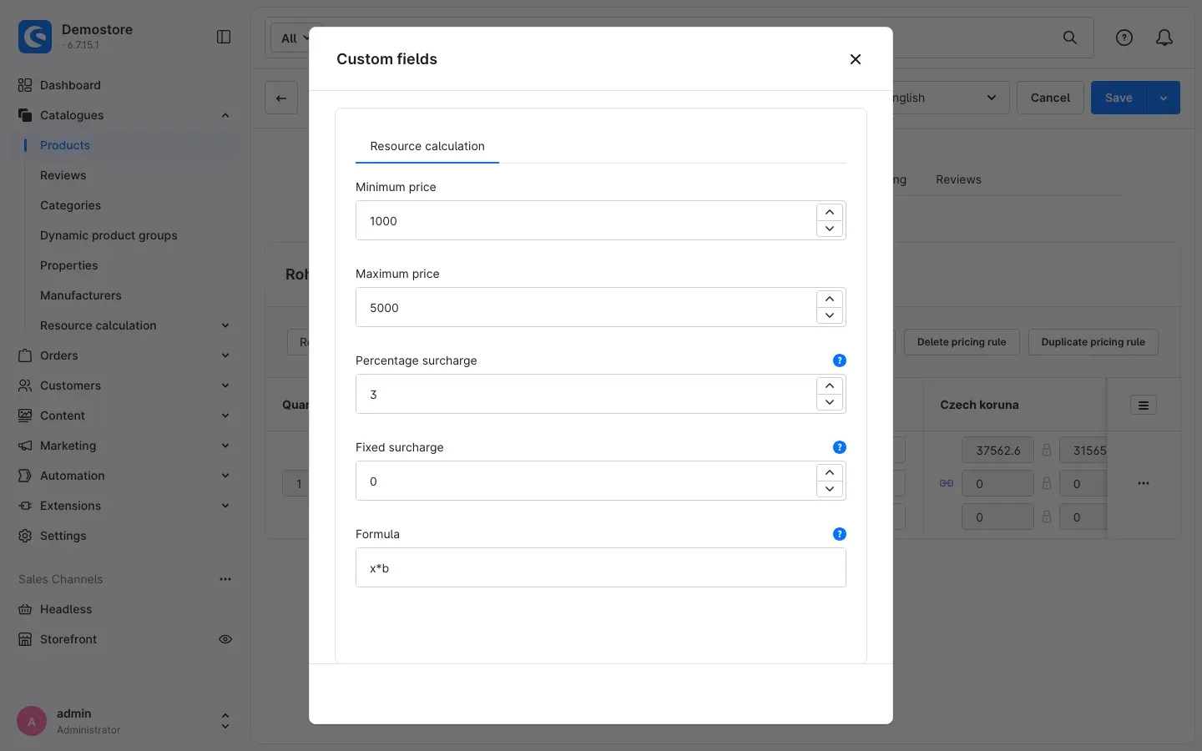The height and width of the screenshot is (751, 1202).
Task: Open Categories in the sidebar
Action: coord(70,205)
